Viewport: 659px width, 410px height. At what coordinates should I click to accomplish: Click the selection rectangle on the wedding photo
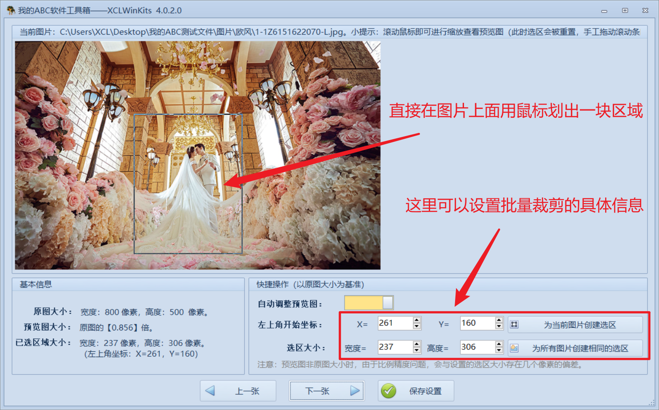[x=187, y=182]
